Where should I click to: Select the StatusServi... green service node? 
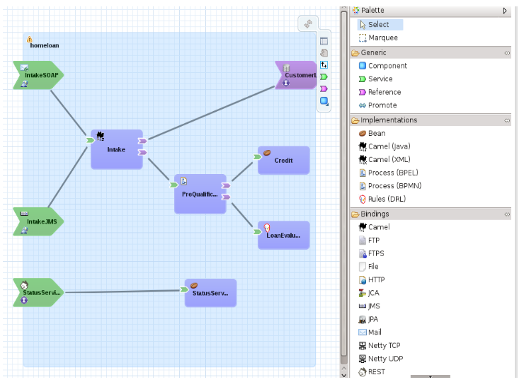(38, 293)
